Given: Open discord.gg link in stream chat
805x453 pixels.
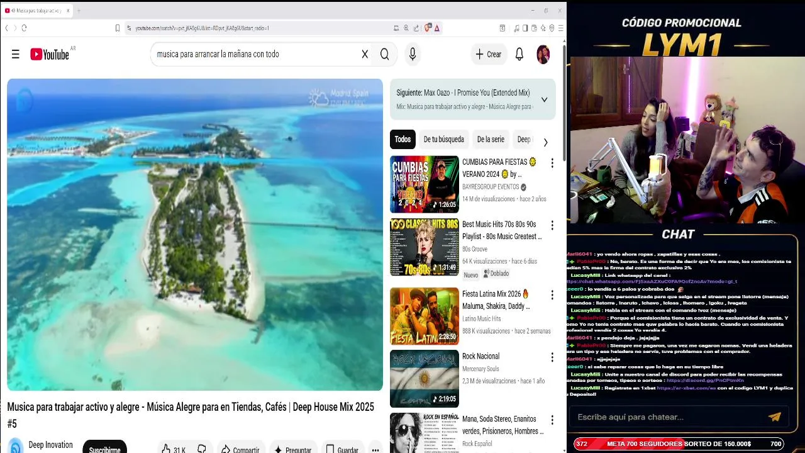Looking at the screenshot, I should [705, 381].
